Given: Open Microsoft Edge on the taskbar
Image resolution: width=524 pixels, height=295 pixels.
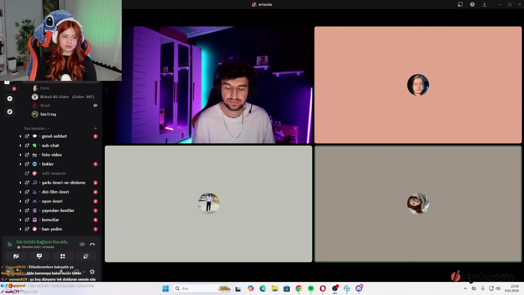Looking at the screenshot, I should coord(263,288).
